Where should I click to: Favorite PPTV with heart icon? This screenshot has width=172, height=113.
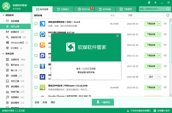point(165,34)
